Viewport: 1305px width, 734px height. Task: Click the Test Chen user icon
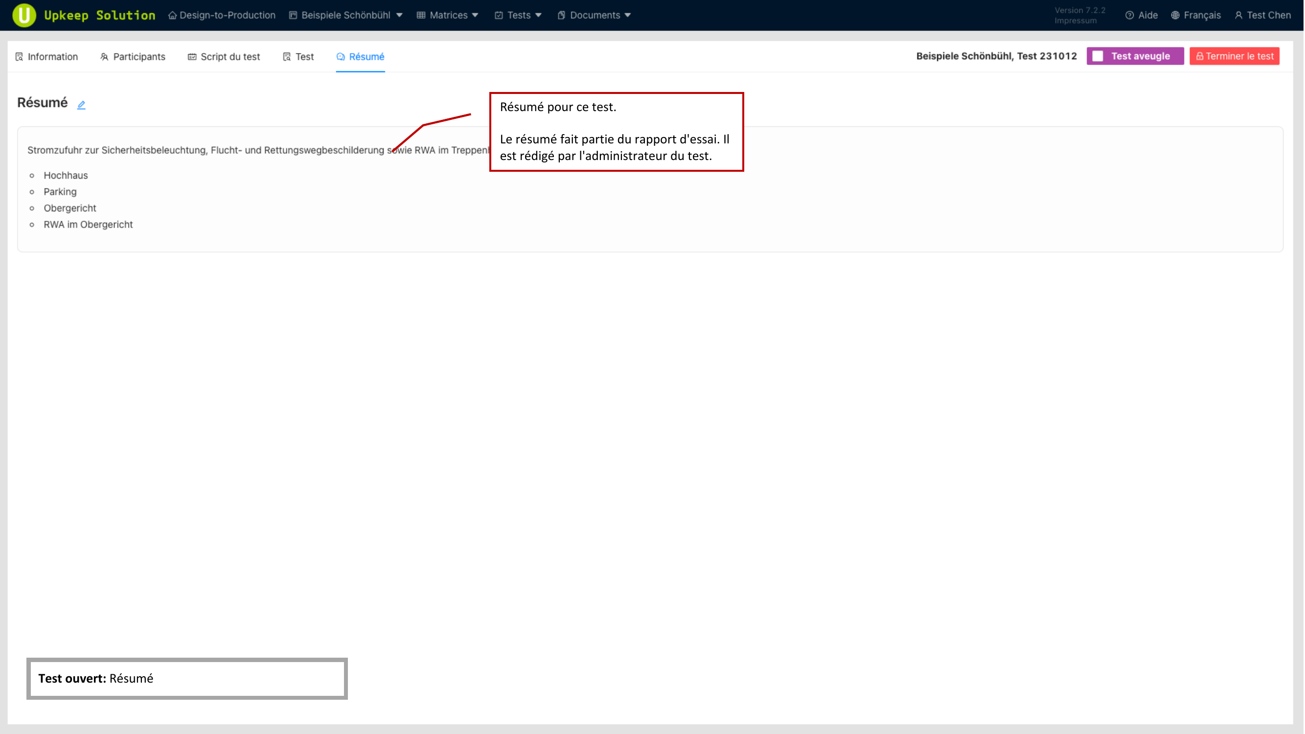(1238, 15)
